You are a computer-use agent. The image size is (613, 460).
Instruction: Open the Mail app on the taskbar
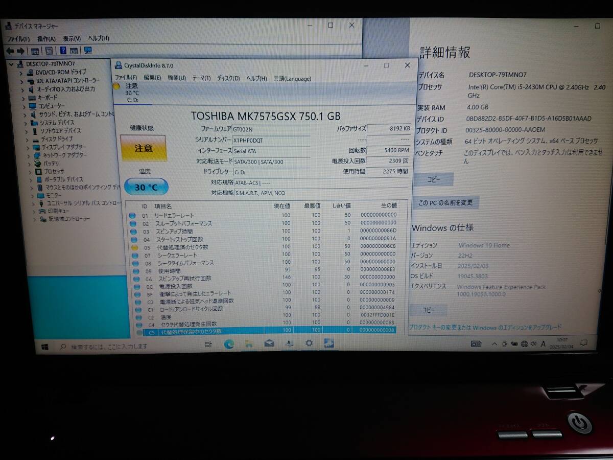[x=269, y=343]
